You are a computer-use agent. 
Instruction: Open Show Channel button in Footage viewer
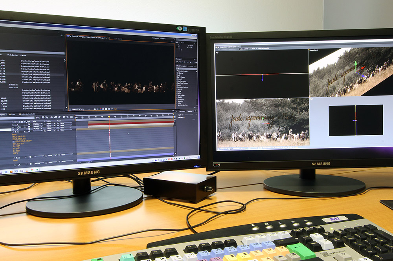100,109
